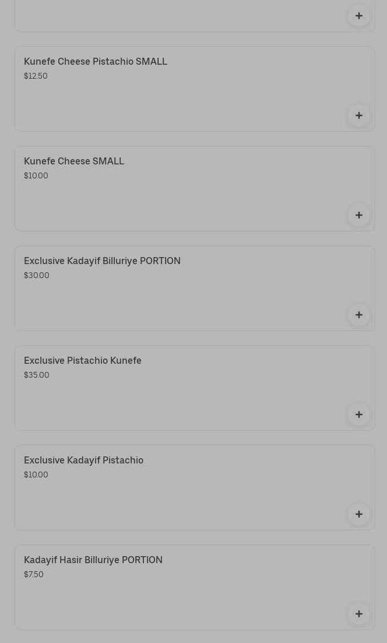Select the Kunefe Cheese SMALL title
Screen dimensions: 387x643
74,161
